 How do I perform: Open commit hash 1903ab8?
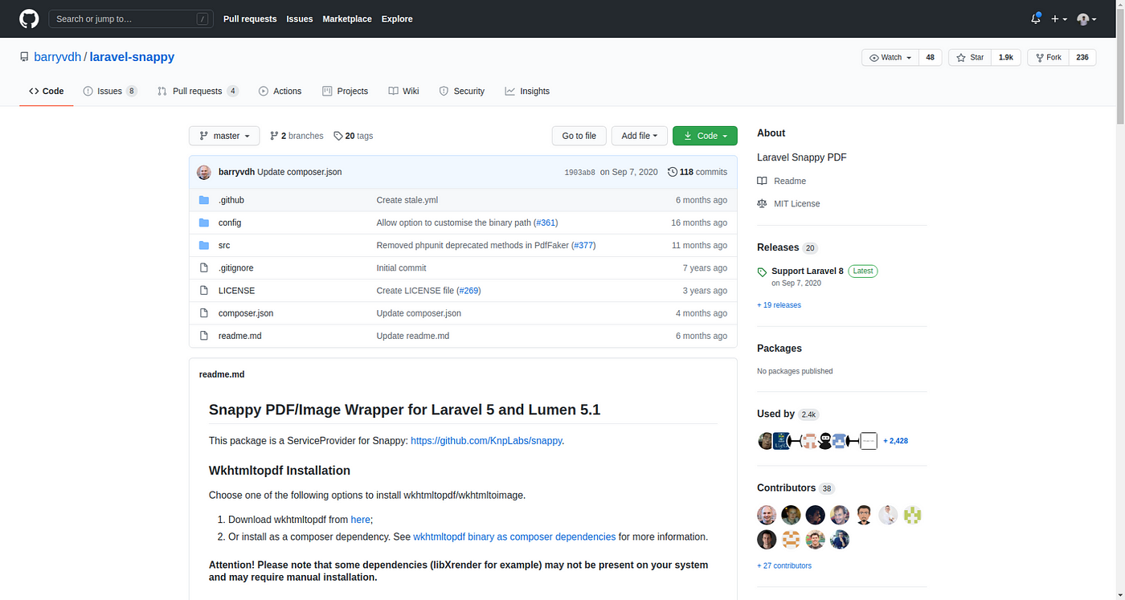(x=580, y=172)
